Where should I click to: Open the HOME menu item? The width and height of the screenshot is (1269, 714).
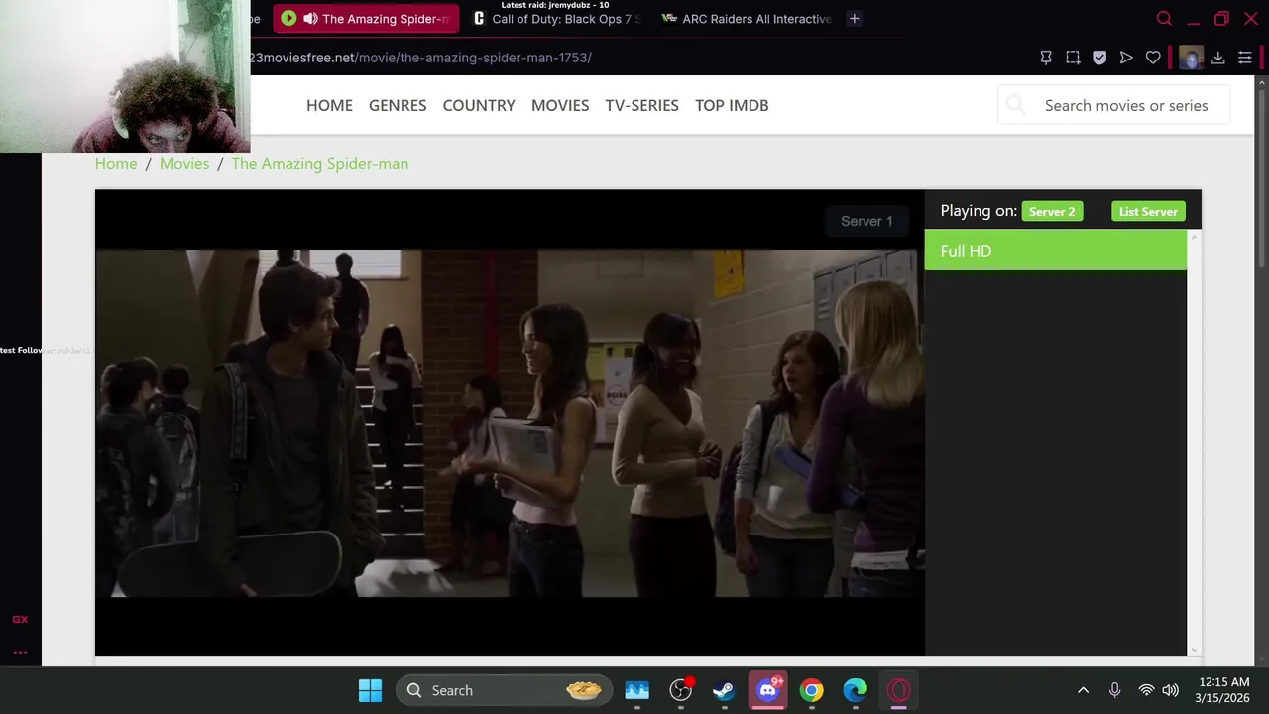tap(329, 105)
